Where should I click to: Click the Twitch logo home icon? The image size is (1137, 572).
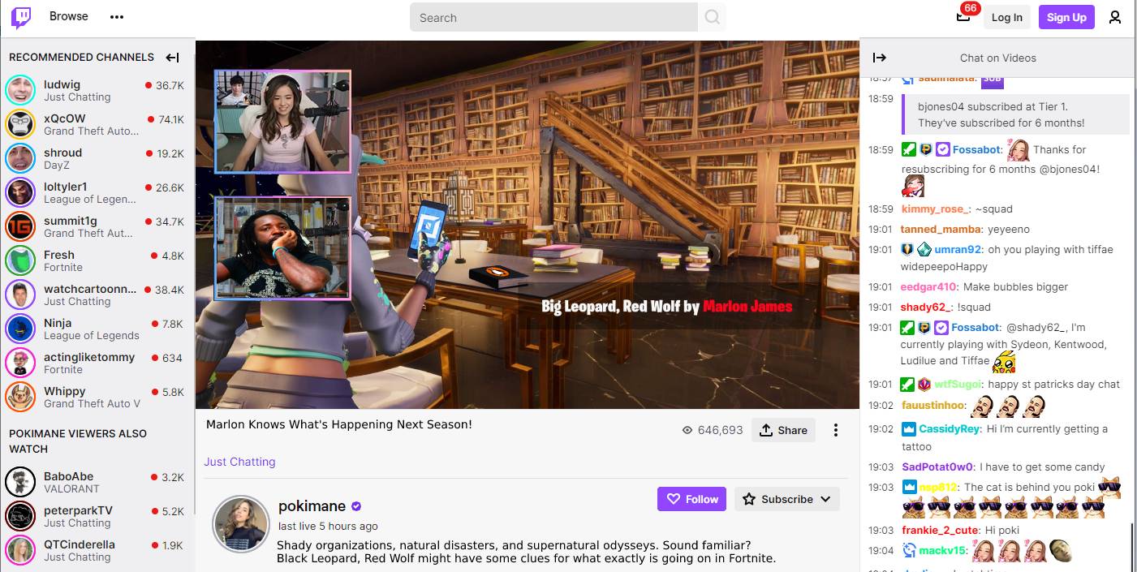[22, 17]
